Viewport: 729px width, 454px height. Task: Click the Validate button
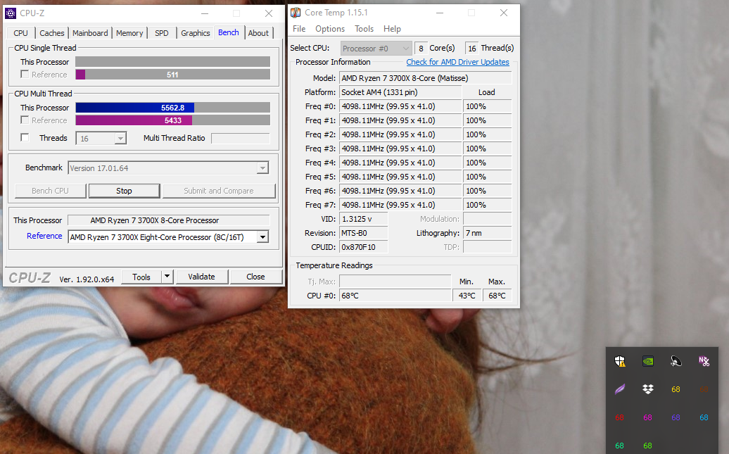point(202,277)
